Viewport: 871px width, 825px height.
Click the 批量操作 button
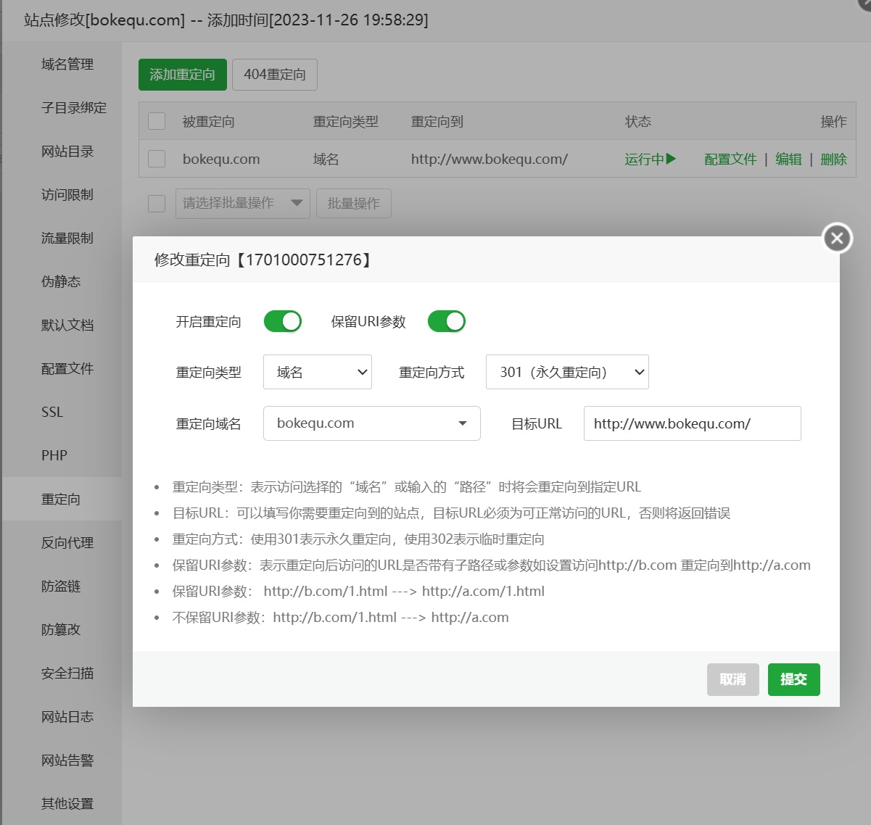pos(354,204)
